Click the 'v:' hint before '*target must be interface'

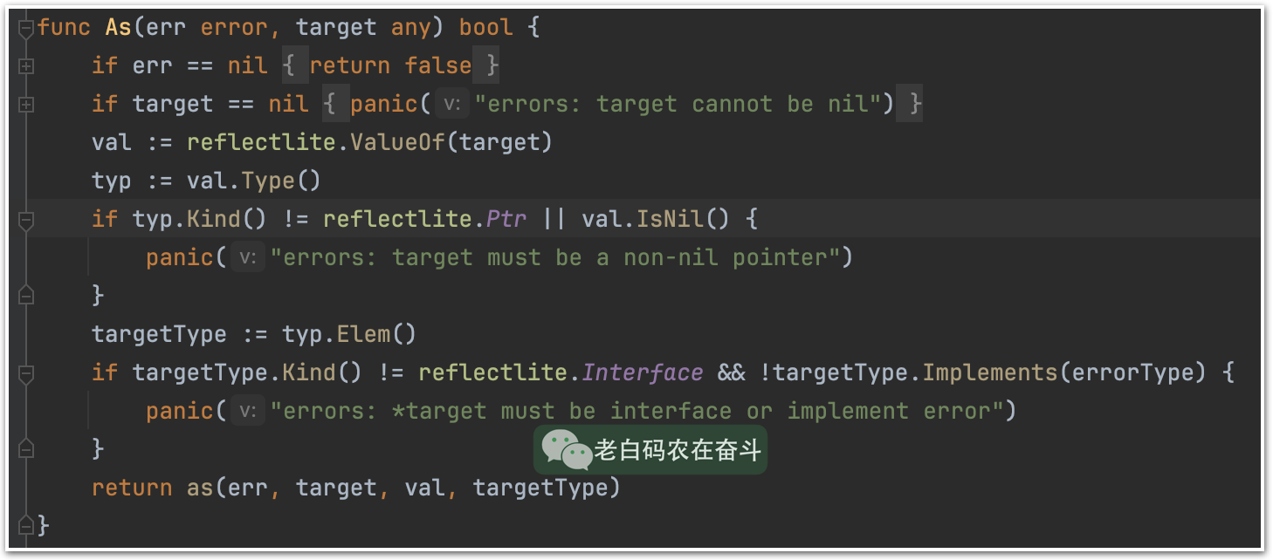click(x=248, y=412)
